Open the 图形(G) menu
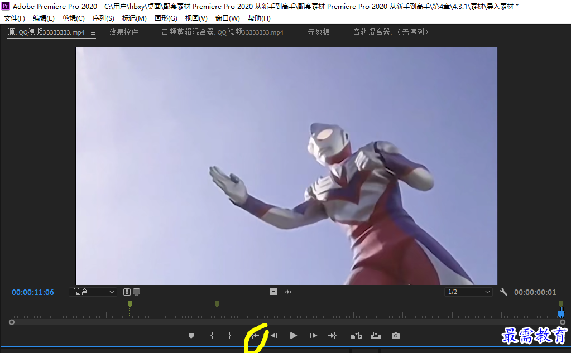571x353 pixels. click(166, 18)
